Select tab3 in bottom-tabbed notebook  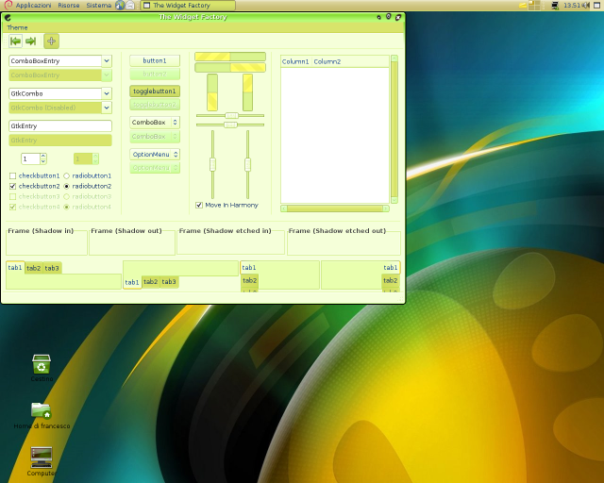(169, 281)
